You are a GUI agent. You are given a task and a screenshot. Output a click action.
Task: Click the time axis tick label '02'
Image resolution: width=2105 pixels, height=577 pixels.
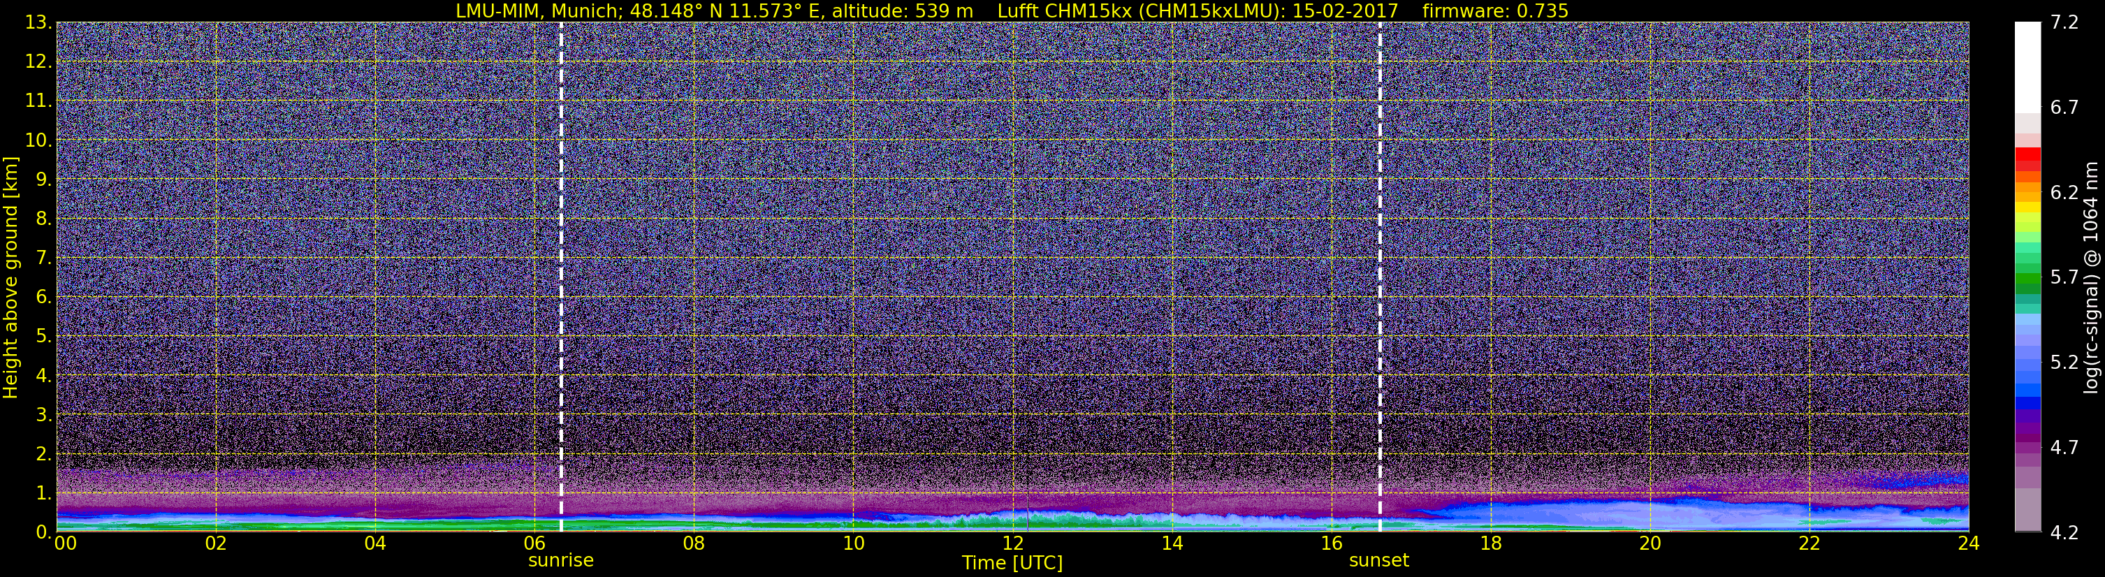coord(216,543)
